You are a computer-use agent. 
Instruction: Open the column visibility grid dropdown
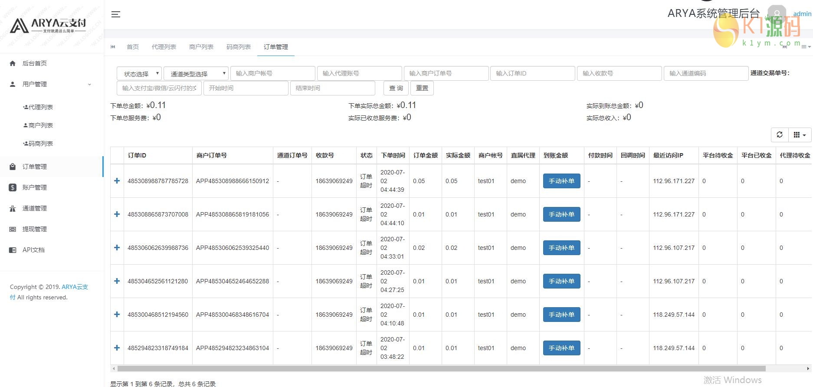(799, 135)
